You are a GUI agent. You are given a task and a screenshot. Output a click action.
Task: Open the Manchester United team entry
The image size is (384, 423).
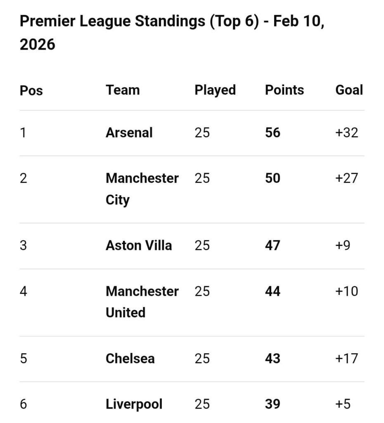(142, 302)
